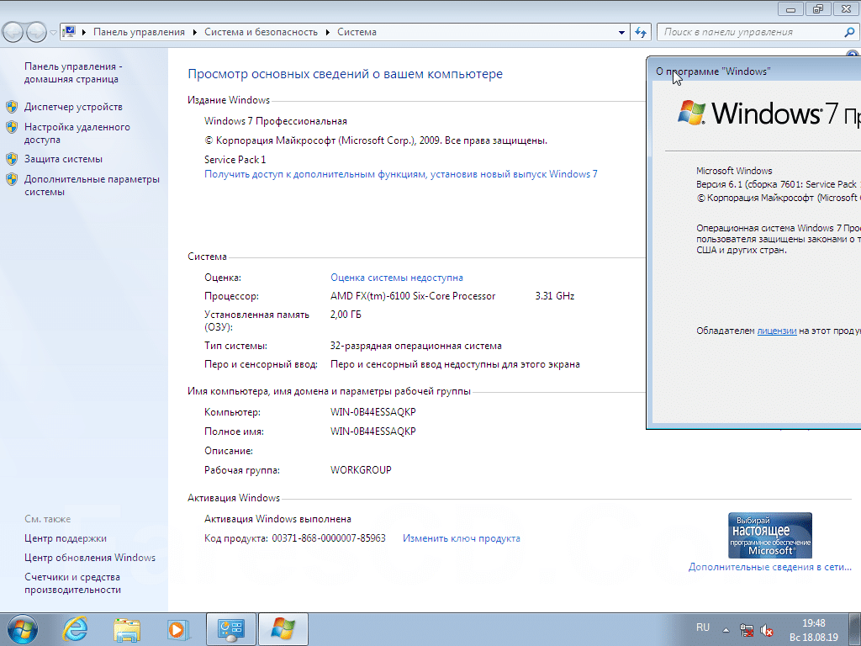The image size is (861, 646).
Task: Show hidden tray icons with the arrow
Action: click(x=726, y=630)
